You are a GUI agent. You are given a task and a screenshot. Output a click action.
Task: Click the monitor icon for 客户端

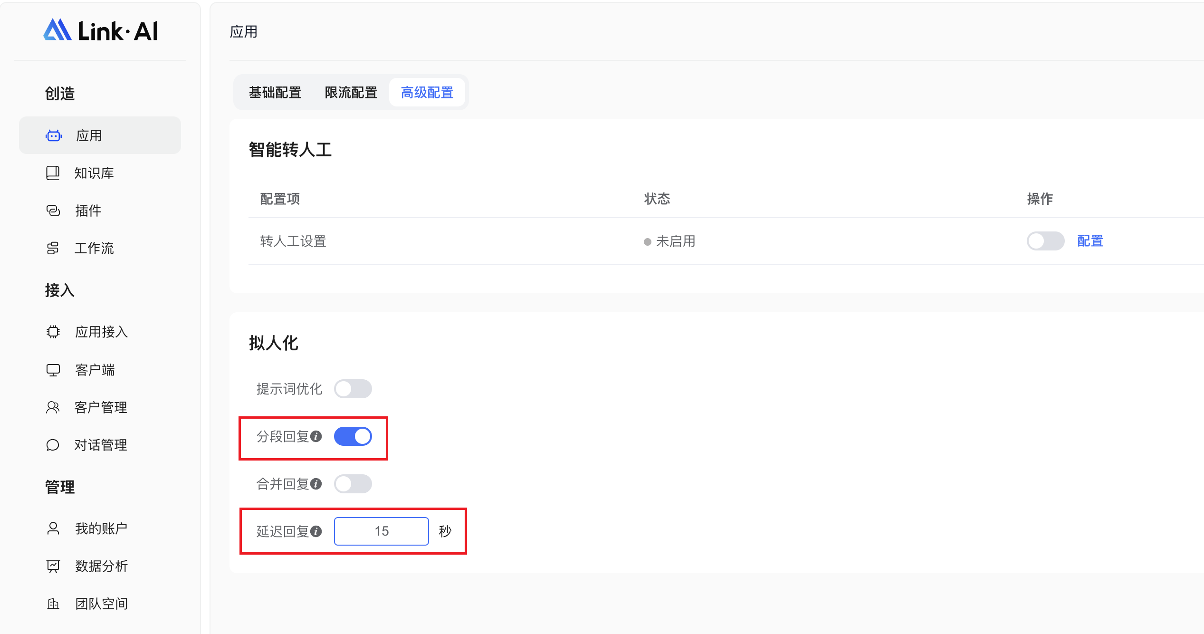[x=53, y=370]
